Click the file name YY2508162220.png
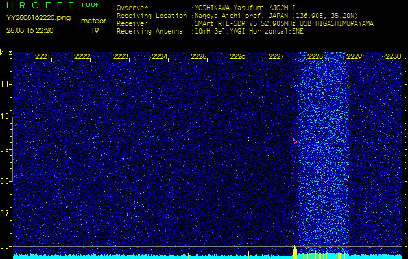408x259 pixels. pos(38,18)
